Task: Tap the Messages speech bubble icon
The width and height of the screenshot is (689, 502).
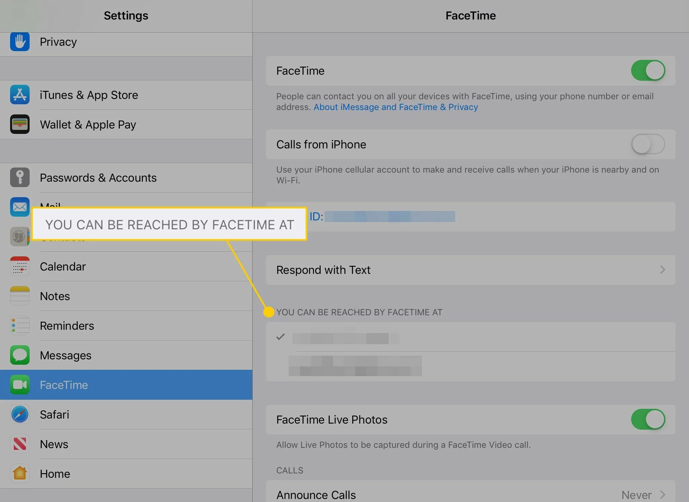Action: tap(20, 355)
